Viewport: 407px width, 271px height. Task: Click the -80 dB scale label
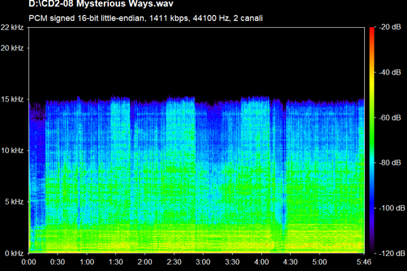[x=390, y=163]
